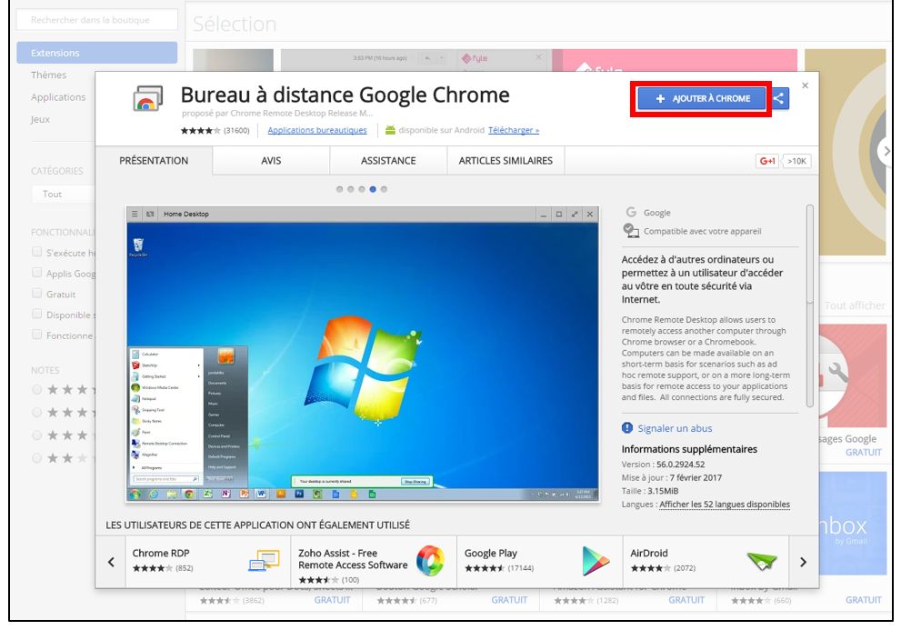Check the Gratuit filter checkbox
The height and width of the screenshot is (630, 901).
(x=36, y=293)
